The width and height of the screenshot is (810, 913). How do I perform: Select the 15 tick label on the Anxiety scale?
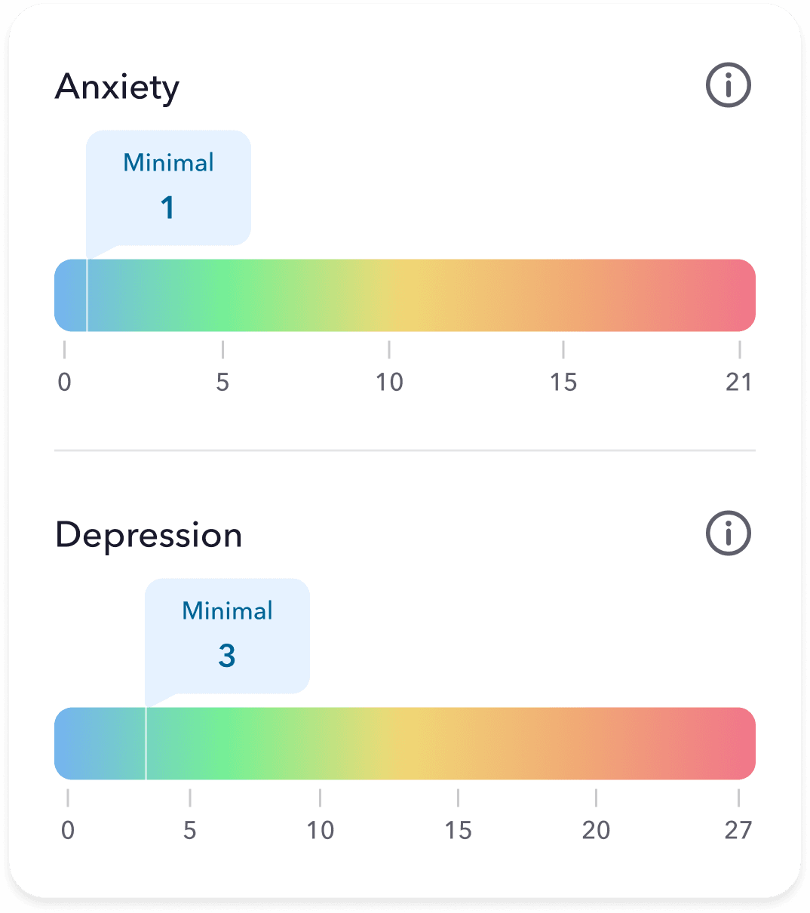[563, 382]
